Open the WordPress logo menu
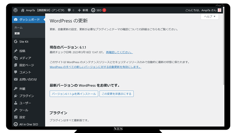The height and width of the screenshot is (133, 236). point(15,10)
